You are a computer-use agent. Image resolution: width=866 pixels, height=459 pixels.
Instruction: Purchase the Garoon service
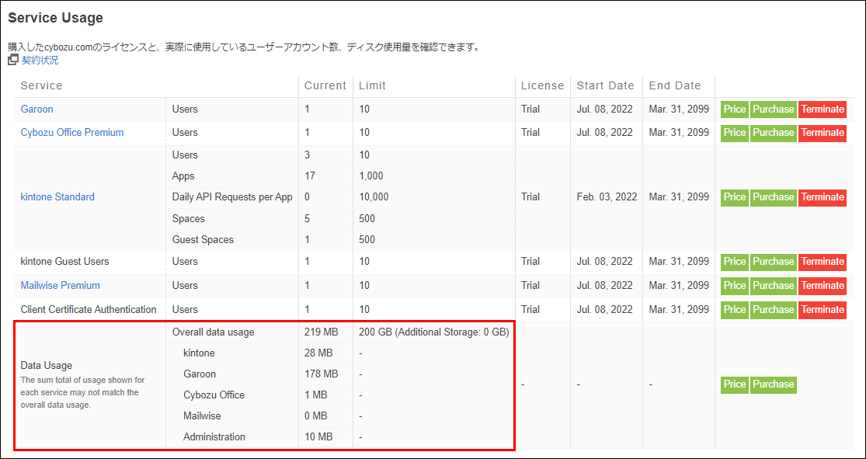774,109
